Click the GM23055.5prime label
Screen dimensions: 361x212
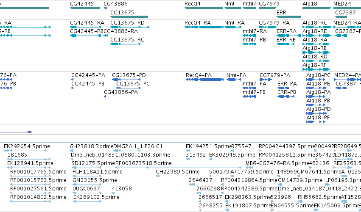[x=95, y=180]
